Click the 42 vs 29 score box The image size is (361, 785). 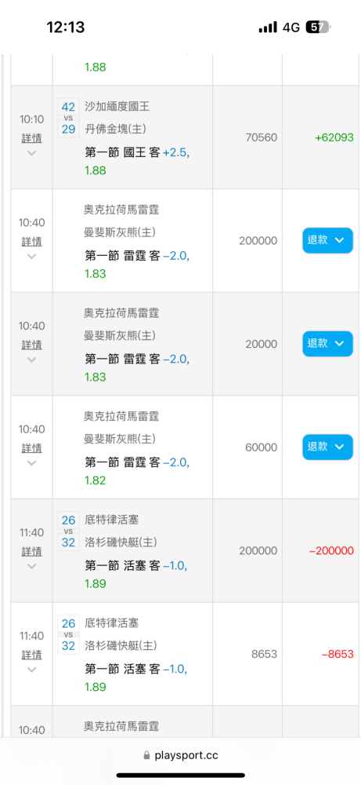coord(68,117)
